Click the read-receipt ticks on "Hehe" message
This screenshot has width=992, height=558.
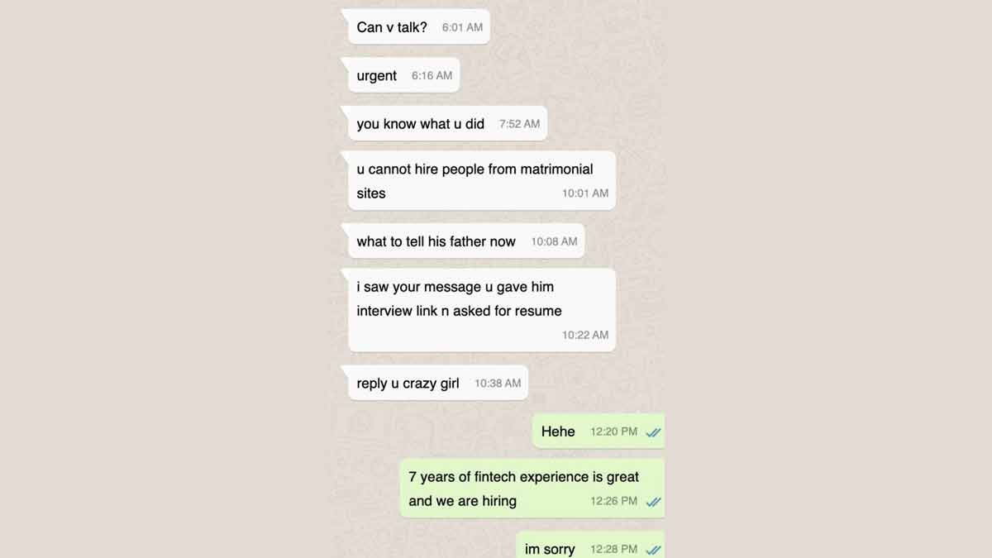coord(653,432)
